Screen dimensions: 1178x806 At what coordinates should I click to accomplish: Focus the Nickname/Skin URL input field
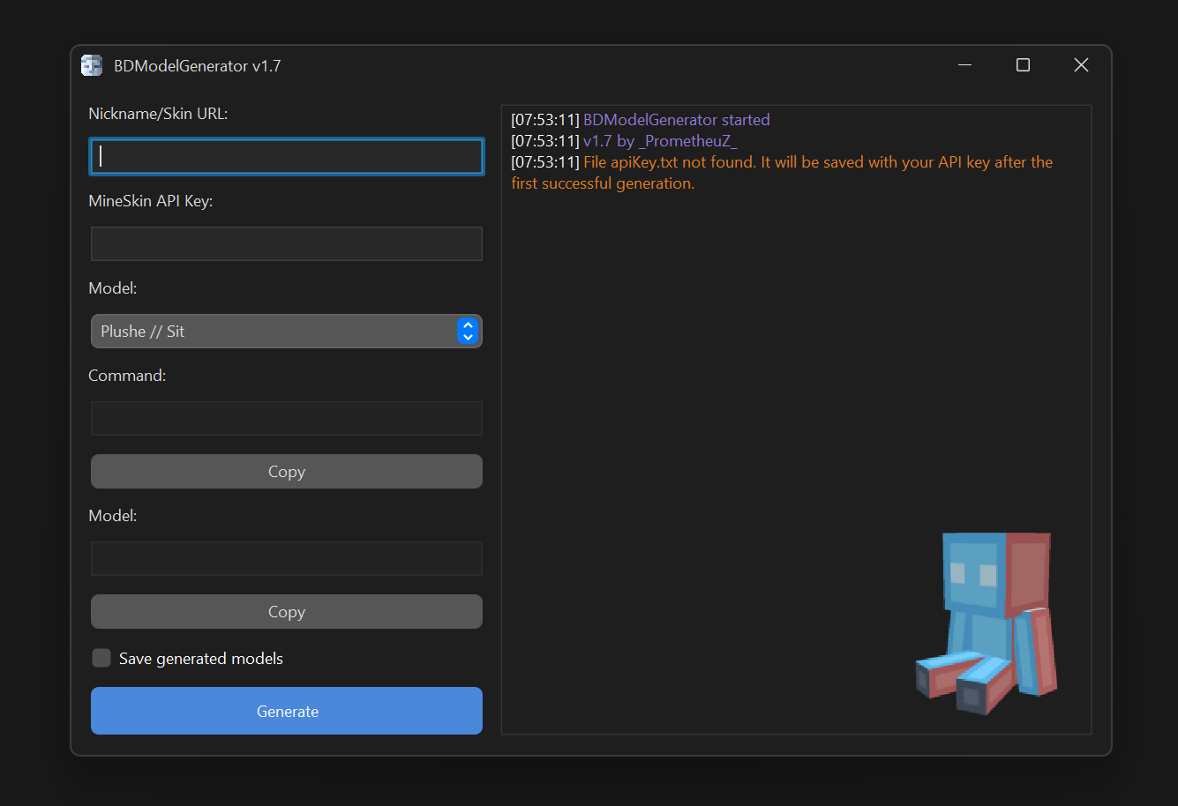287,156
